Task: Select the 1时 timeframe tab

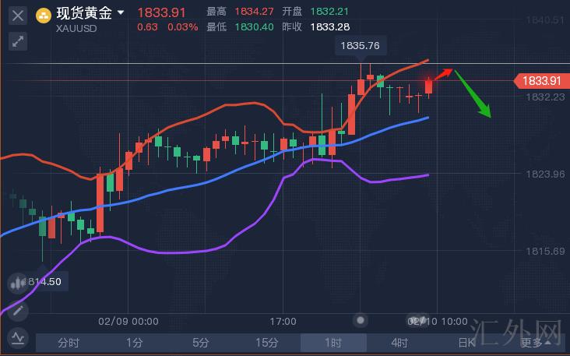Action: [x=333, y=343]
